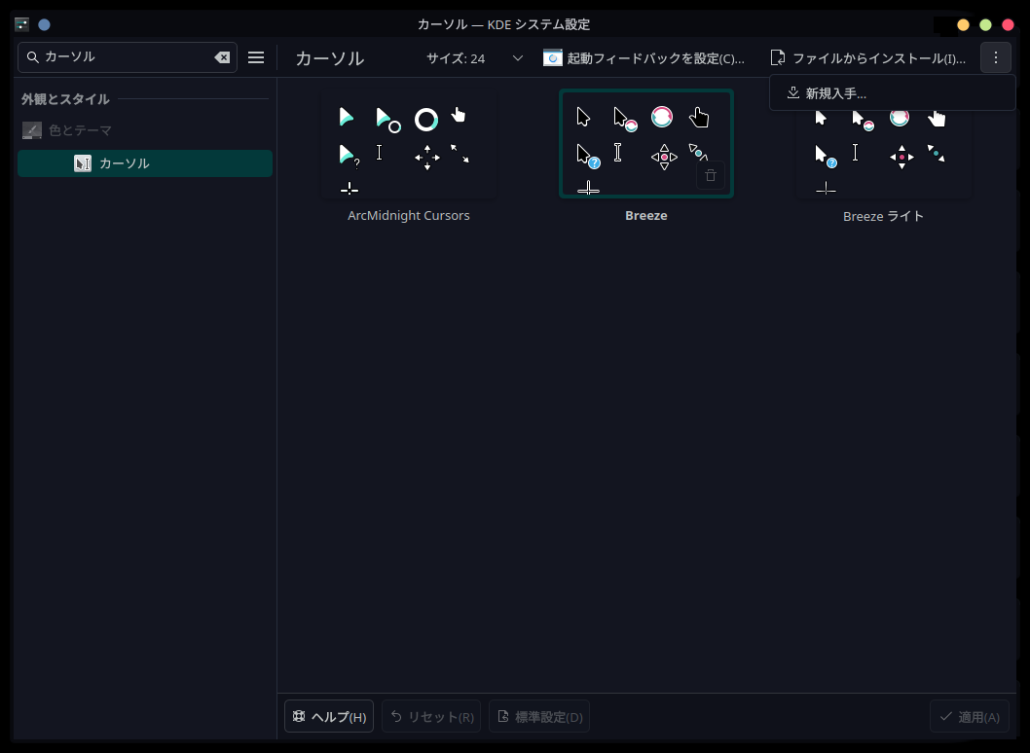Select 新規入手... menu entry
This screenshot has height=753, width=1030.
click(x=893, y=93)
